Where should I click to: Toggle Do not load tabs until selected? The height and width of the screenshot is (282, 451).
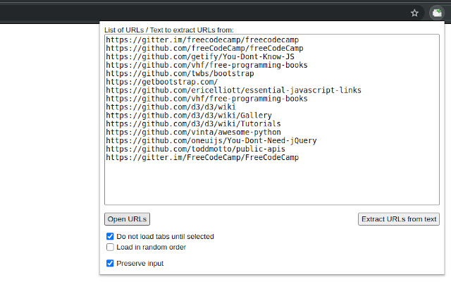click(110, 237)
